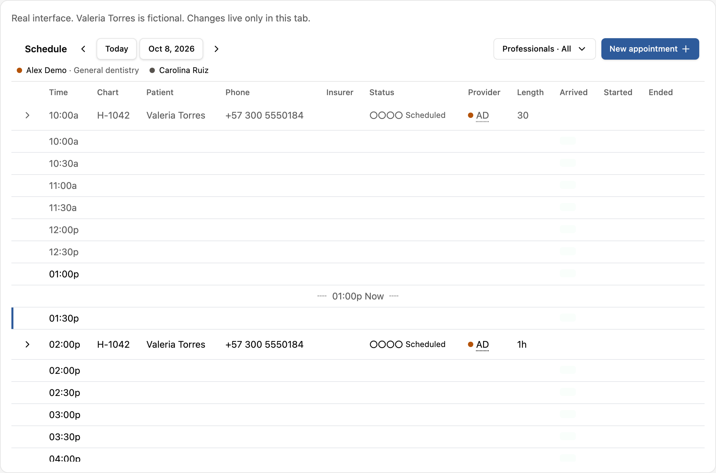Go to next day with right chevron

tap(216, 49)
